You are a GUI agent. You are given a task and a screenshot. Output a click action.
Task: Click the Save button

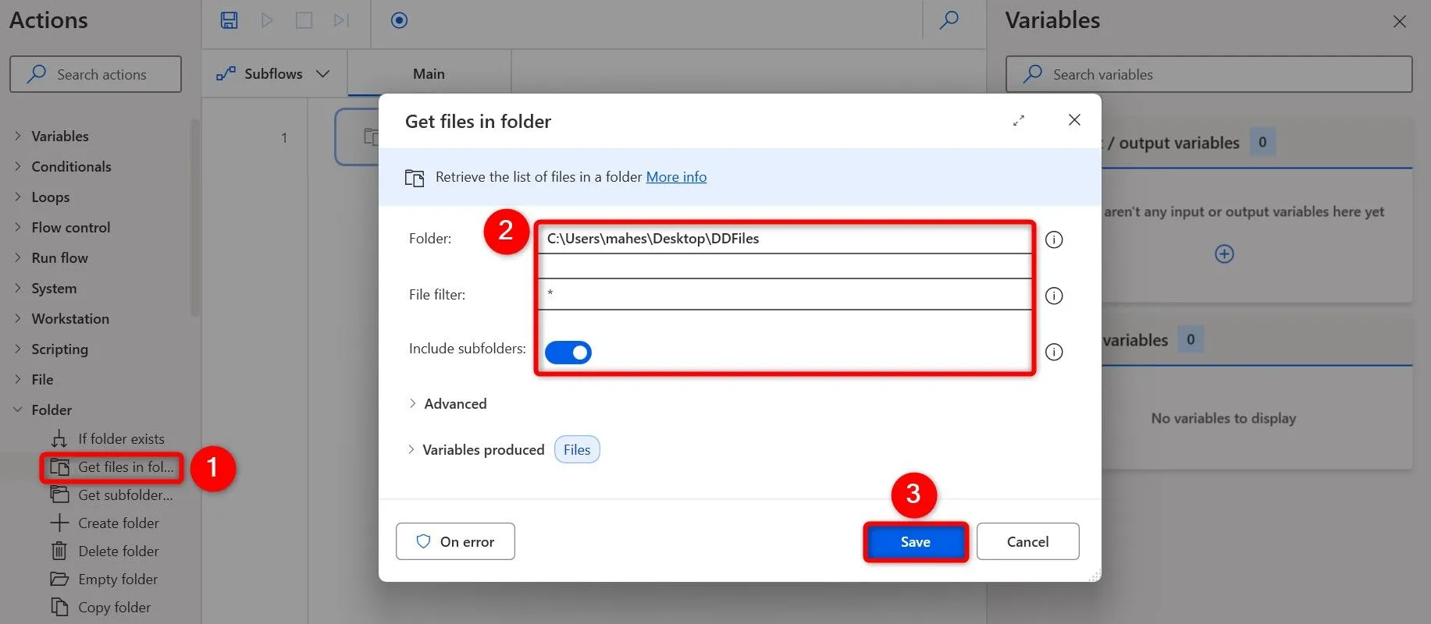pos(915,541)
